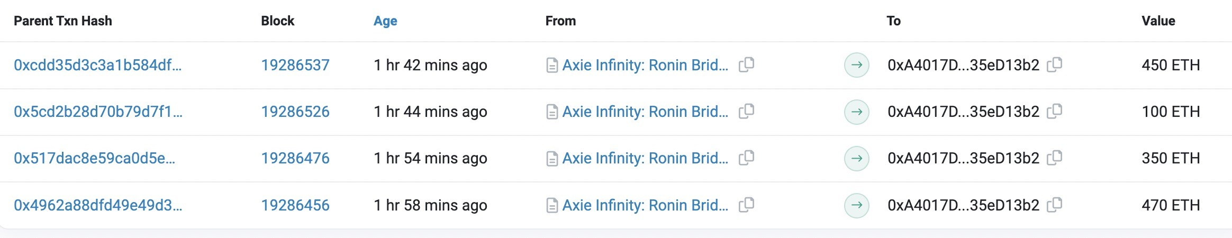Copy To address in block 19286456 row
Screen dimensions: 1232x238
tap(1054, 205)
